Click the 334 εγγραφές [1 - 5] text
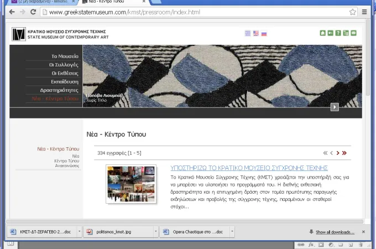Screen dimensions: 376x249 (119, 153)
